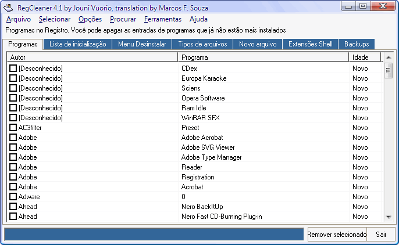Open the Ferramentas menu

click(x=163, y=19)
